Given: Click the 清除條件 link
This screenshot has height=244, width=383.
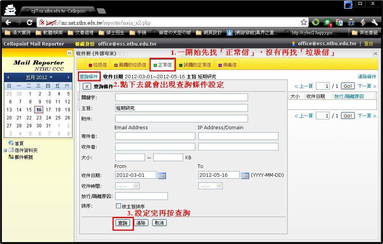Looking at the screenshot, I should pos(367,77).
